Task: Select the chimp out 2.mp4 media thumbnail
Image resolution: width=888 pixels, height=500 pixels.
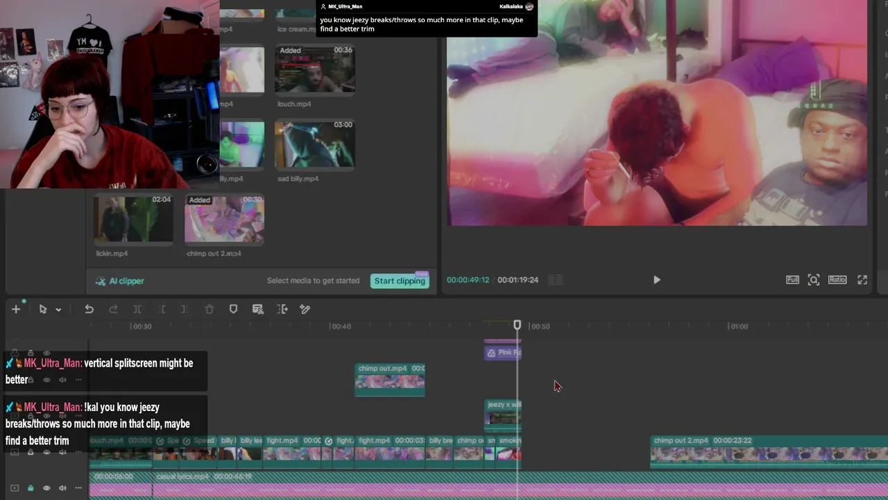Action: point(224,219)
